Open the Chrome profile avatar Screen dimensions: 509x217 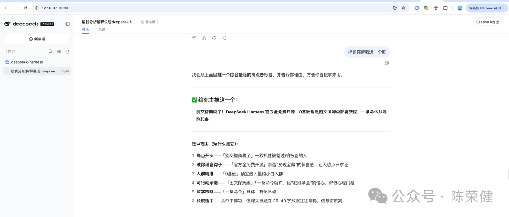(x=460, y=8)
